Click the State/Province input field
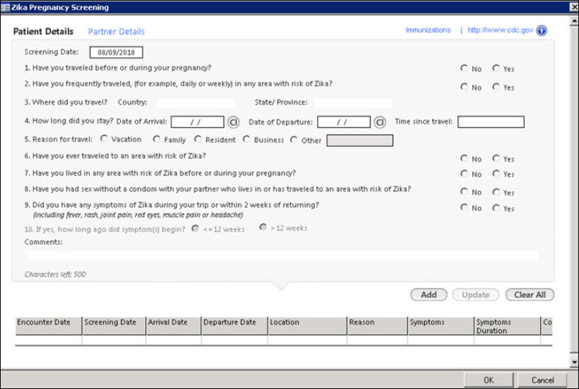Screen dimensions: 579x389 pyautogui.click(x=352, y=103)
